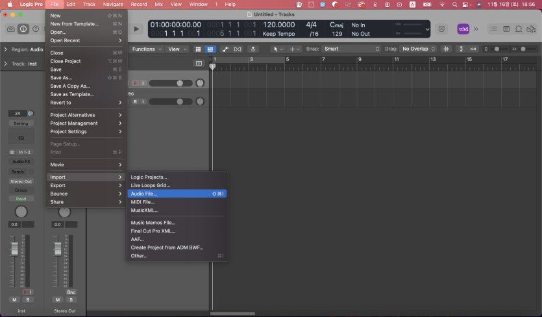Open the Drag No Overlap dropdown

(x=419, y=49)
